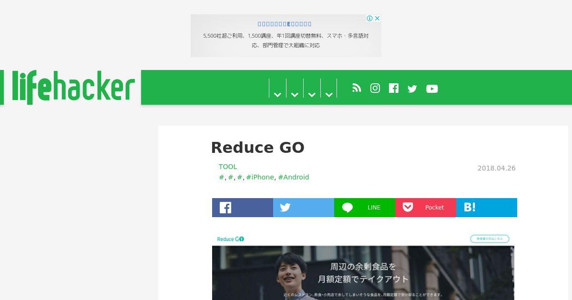The height and width of the screenshot is (300, 572).
Task: Visit the YouTube icon in header
Action: [x=432, y=89]
